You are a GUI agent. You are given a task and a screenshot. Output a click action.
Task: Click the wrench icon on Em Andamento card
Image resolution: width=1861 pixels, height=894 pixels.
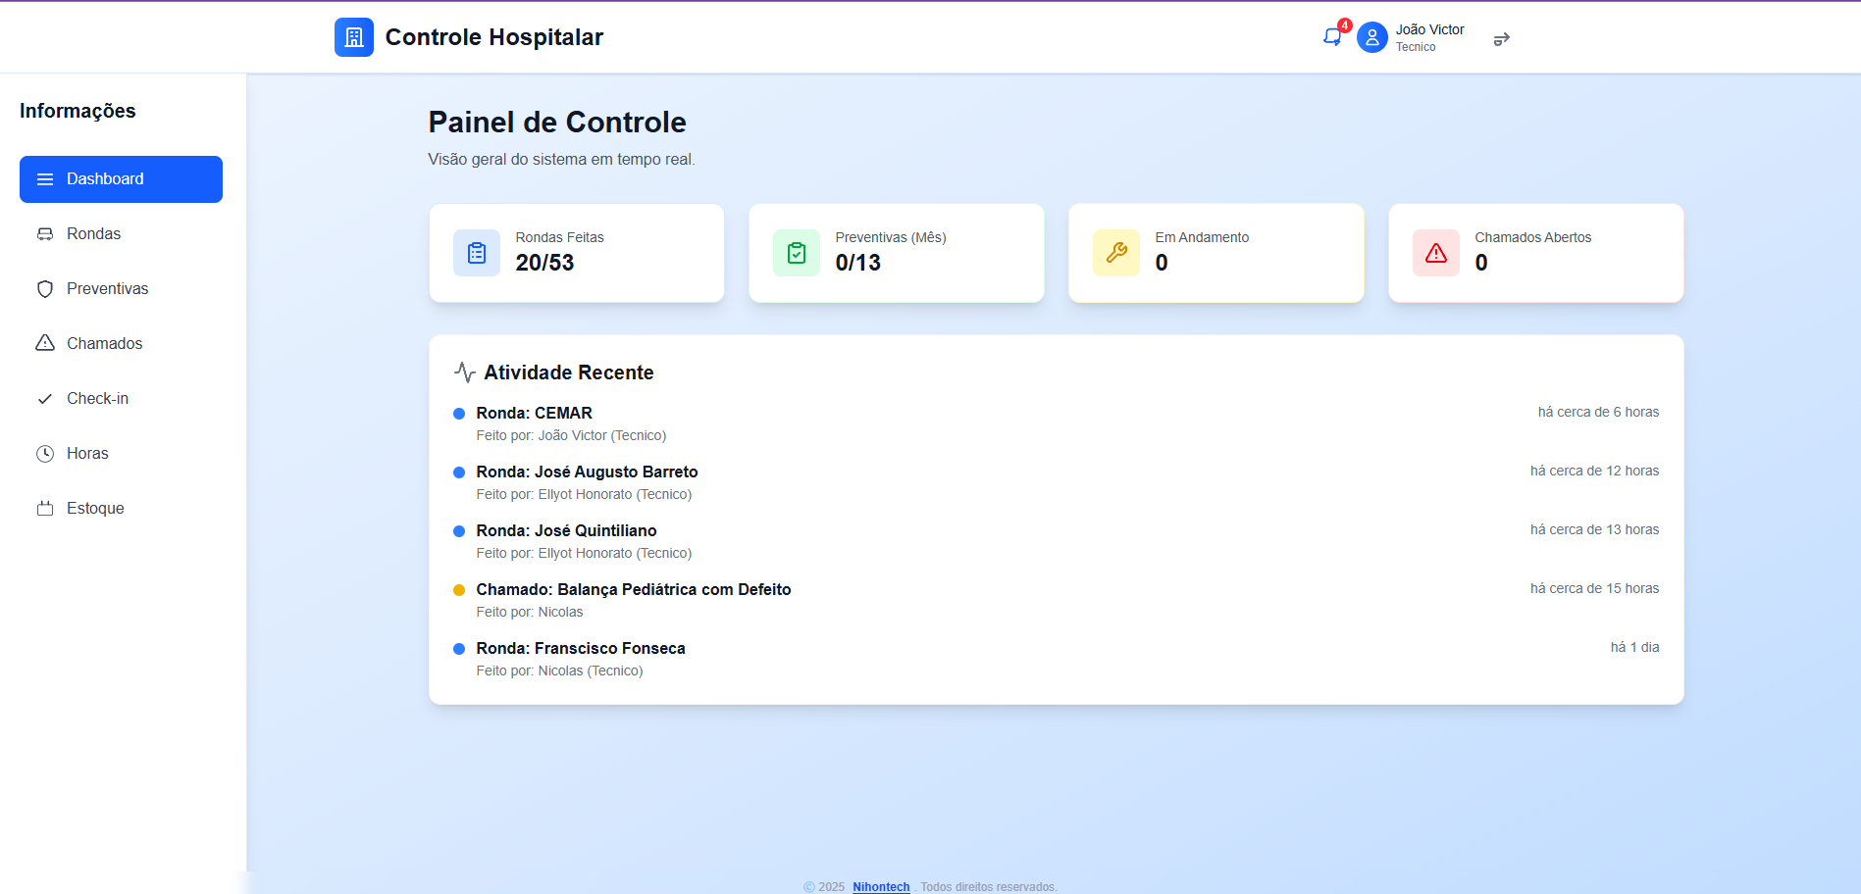(x=1115, y=252)
